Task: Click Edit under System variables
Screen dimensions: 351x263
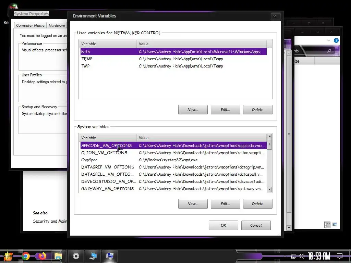Action: (226, 204)
